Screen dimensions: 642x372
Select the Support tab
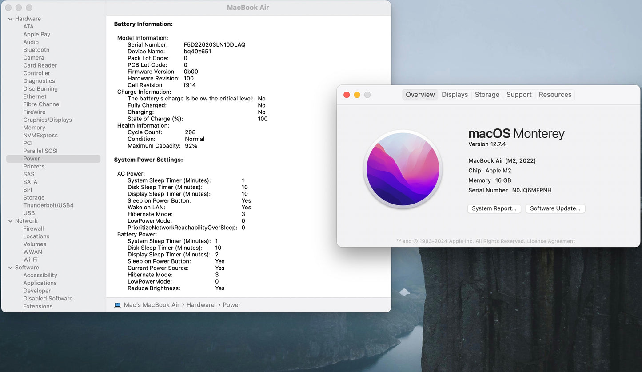point(519,95)
